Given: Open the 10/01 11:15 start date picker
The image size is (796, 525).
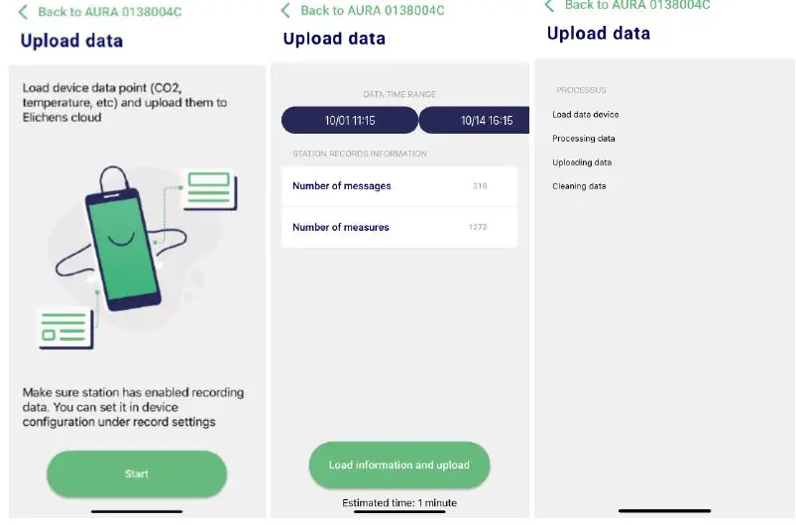Looking at the screenshot, I should [349, 121].
